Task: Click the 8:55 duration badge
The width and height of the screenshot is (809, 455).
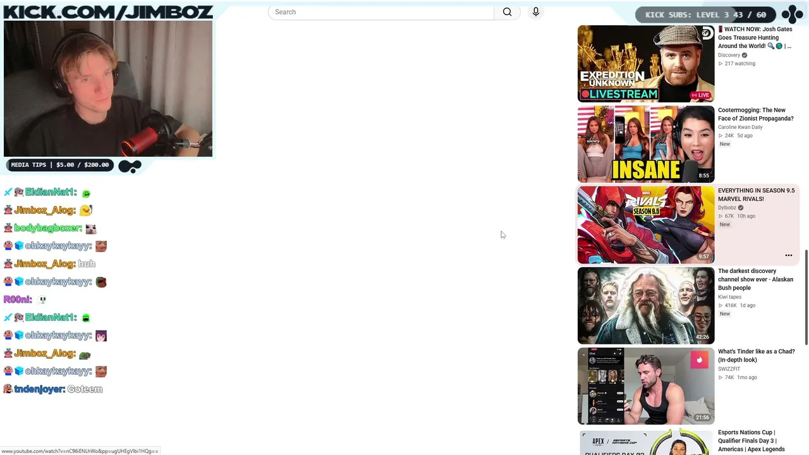Action: click(703, 176)
